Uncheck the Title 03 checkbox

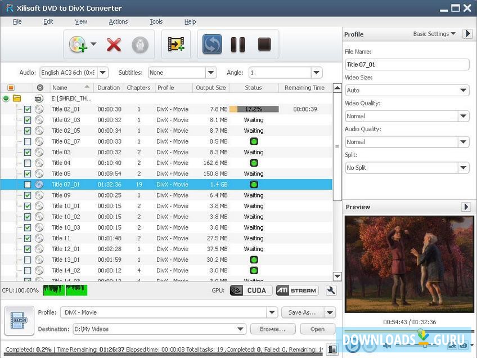pos(28,152)
